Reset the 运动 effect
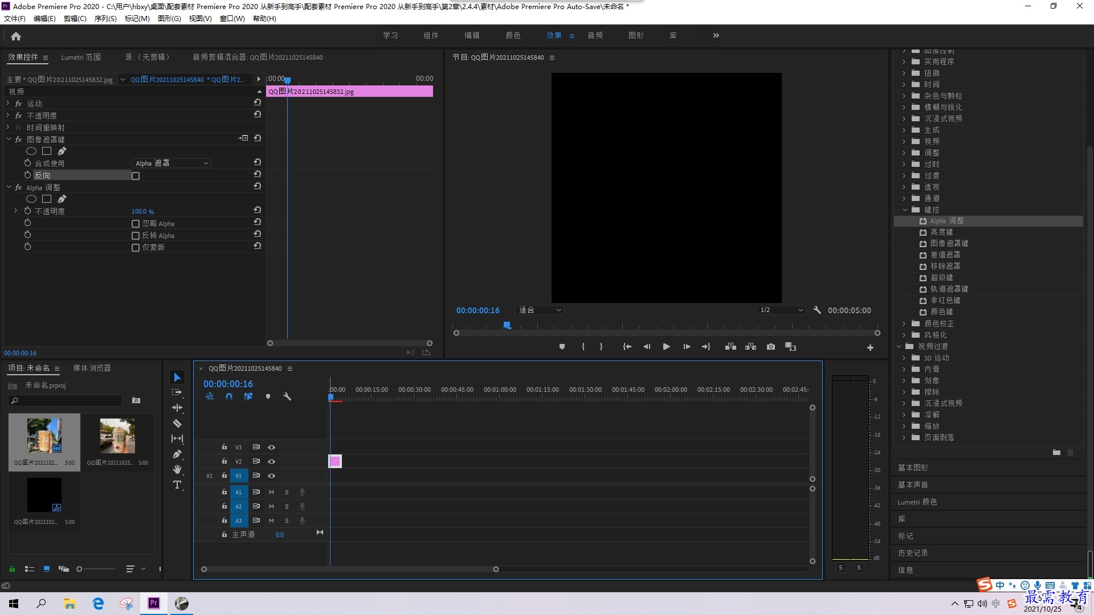The image size is (1094, 615). click(258, 102)
